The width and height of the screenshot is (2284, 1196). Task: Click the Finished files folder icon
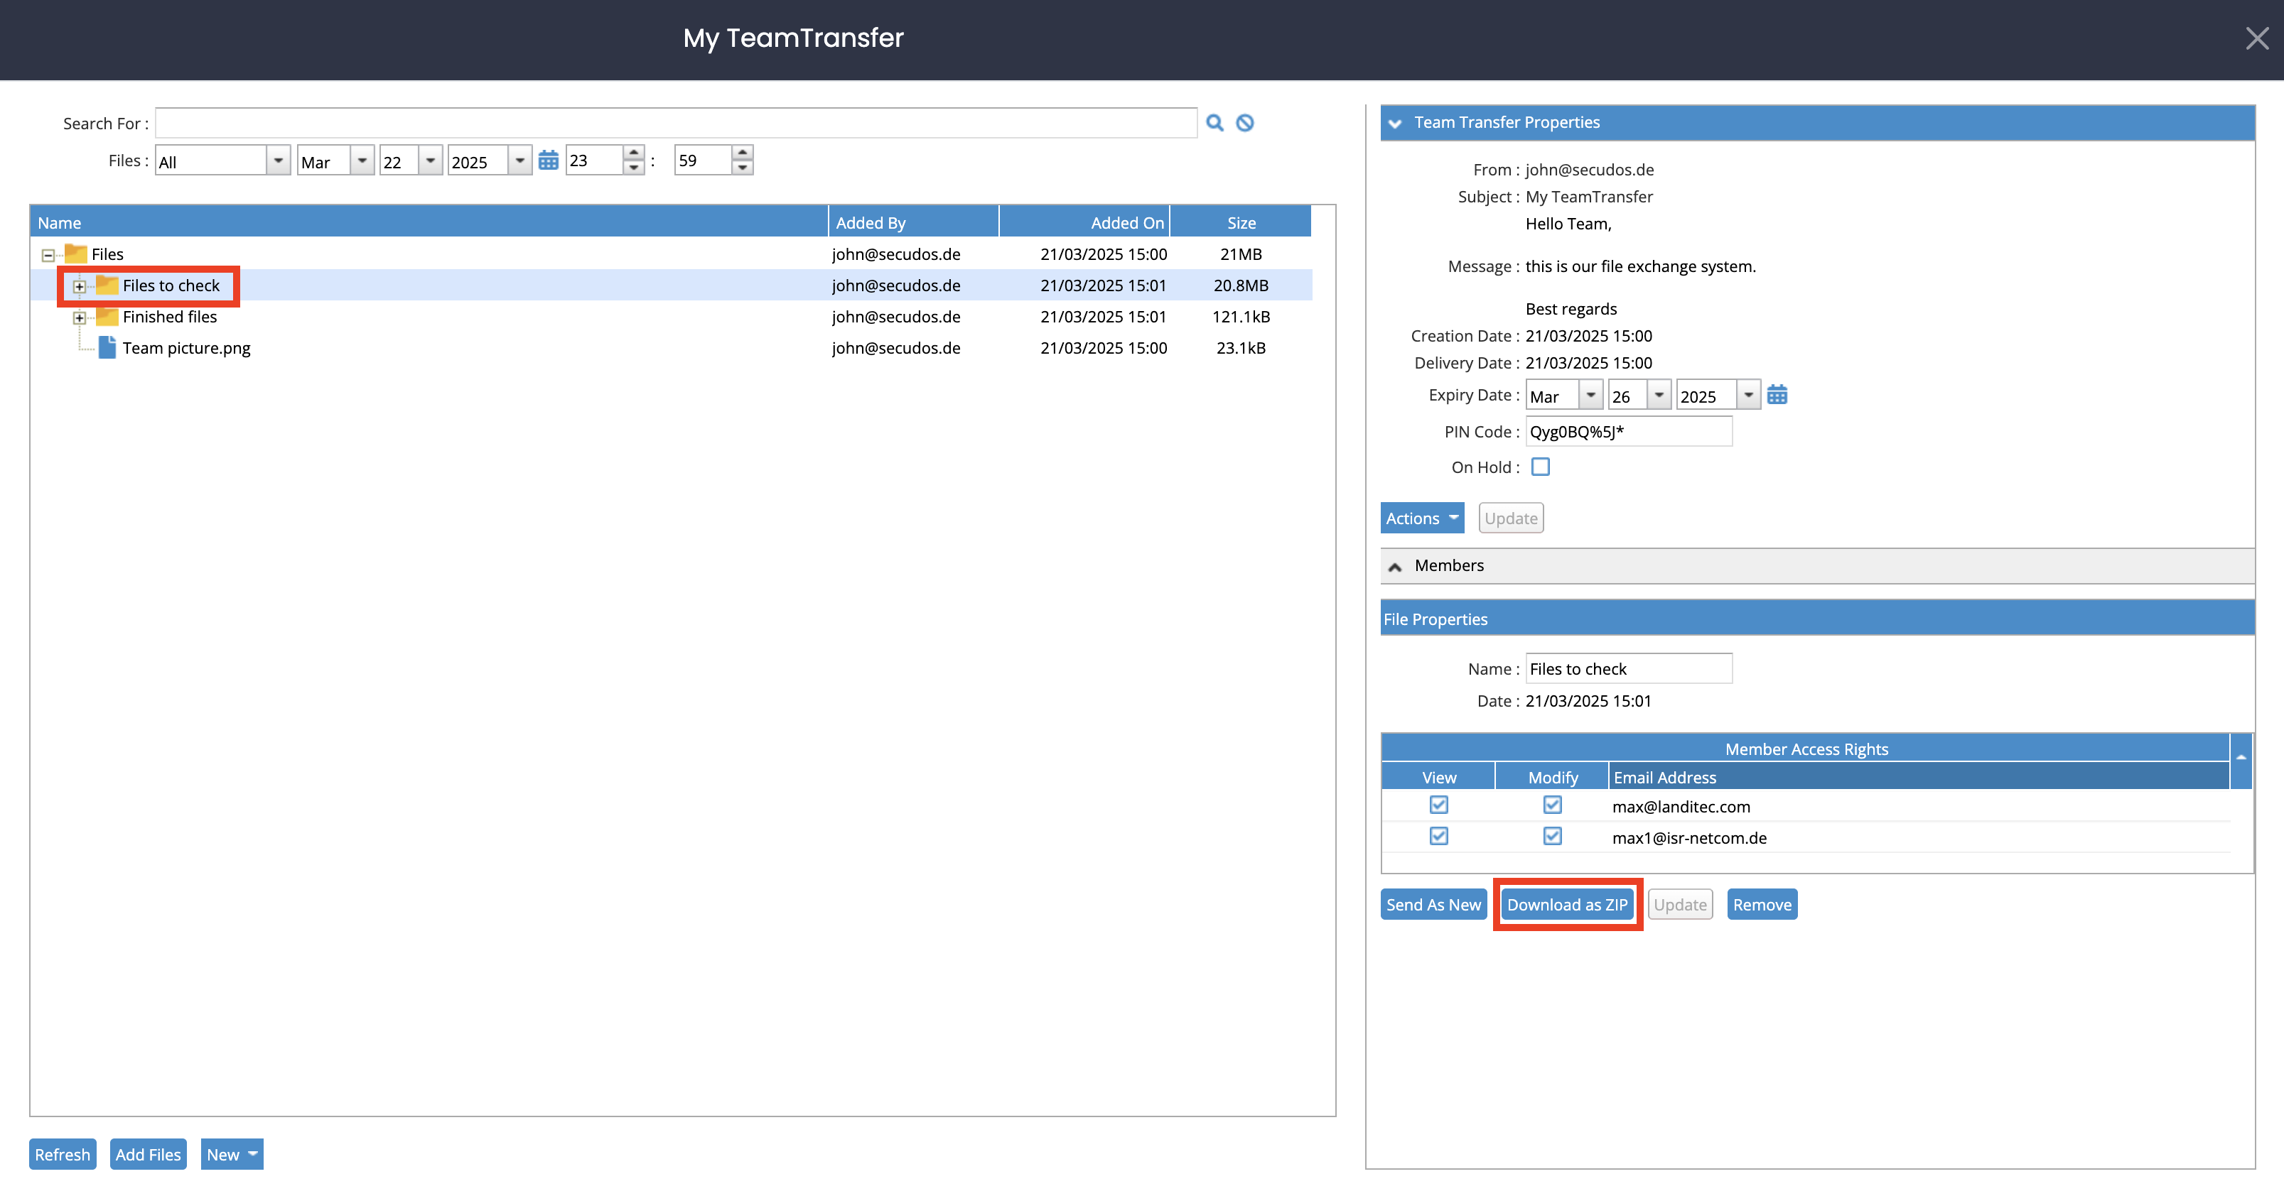107,316
